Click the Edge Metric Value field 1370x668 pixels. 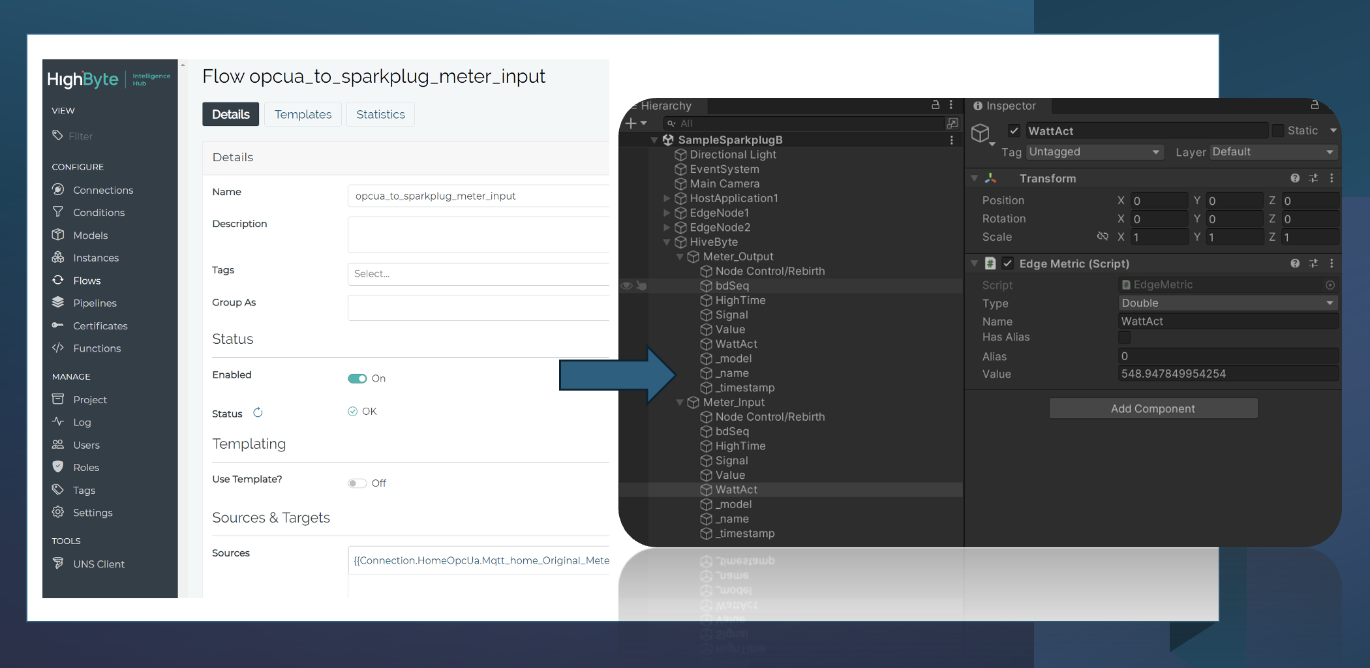click(x=1228, y=374)
